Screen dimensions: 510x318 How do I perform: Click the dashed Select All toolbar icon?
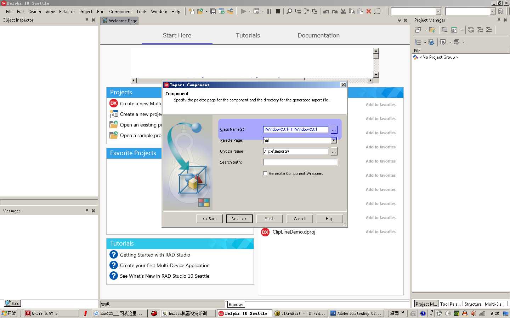(x=378, y=11)
